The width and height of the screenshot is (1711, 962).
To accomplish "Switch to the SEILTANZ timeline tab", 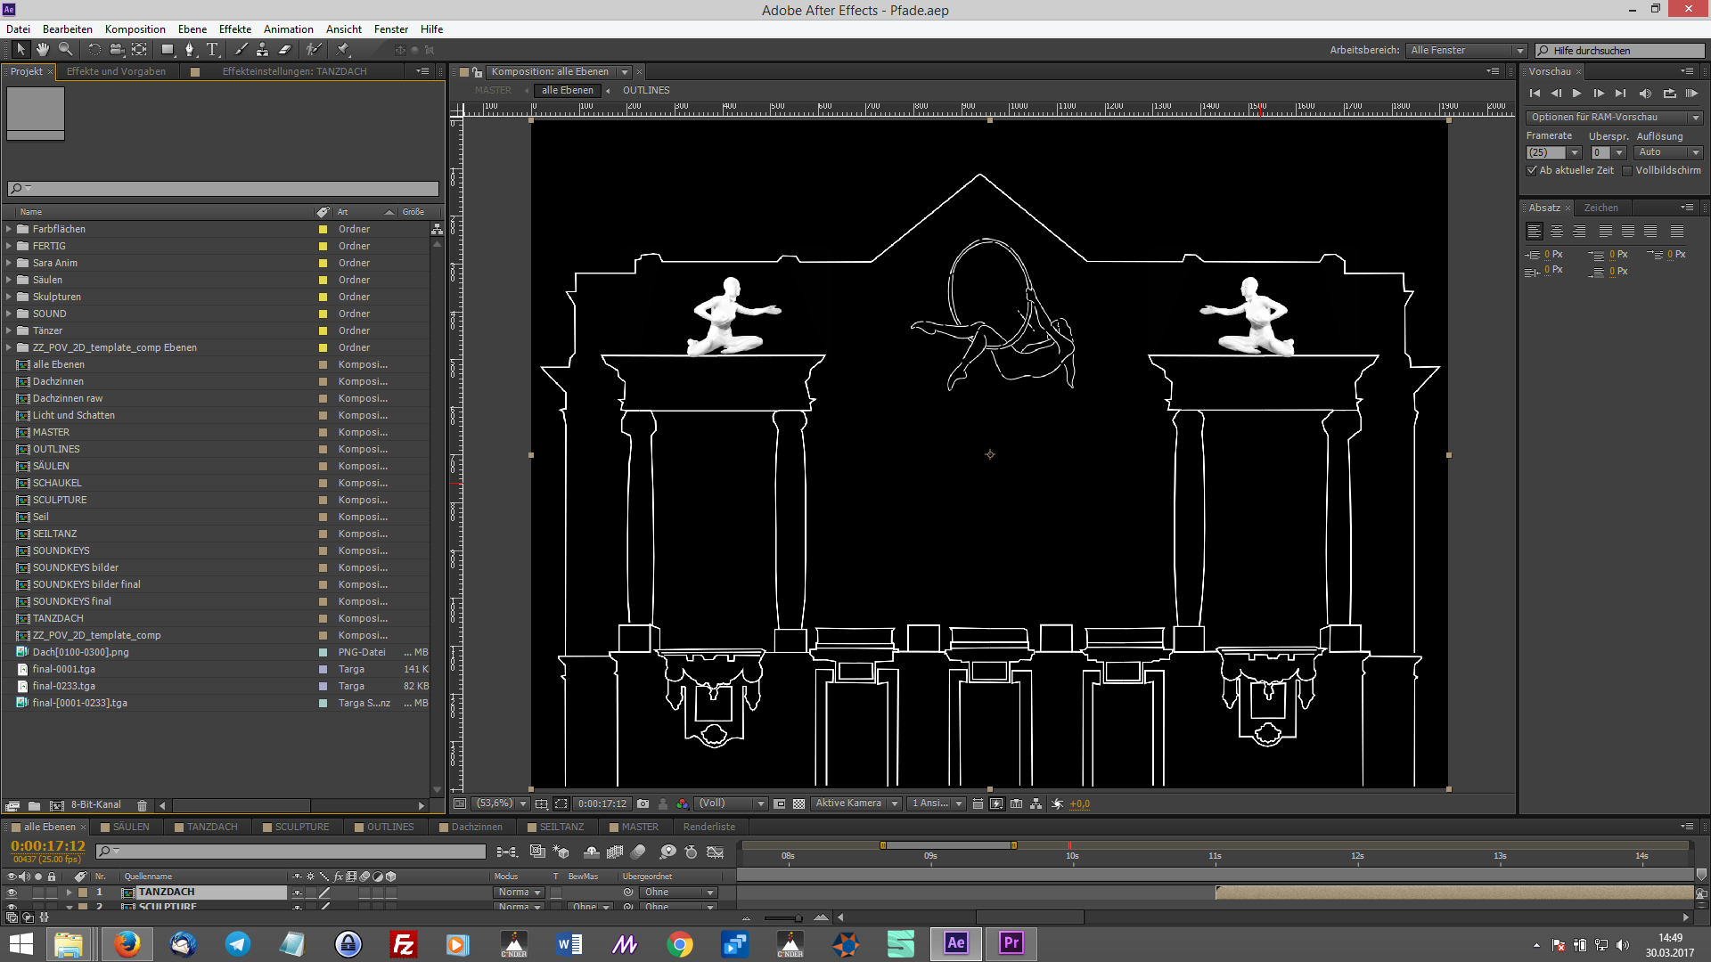I will tap(561, 827).
